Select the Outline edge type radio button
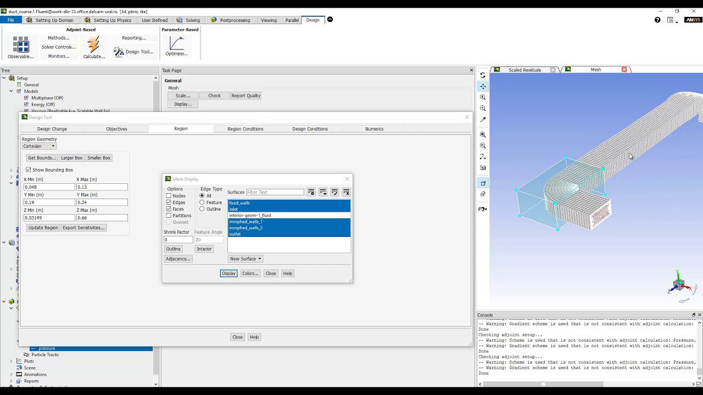The width and height of the screenshot is (703, 395). (202, 209)
